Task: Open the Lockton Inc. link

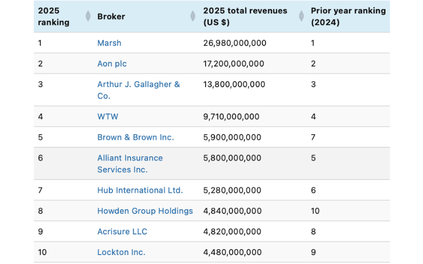Action: click(x=121, y=252)
